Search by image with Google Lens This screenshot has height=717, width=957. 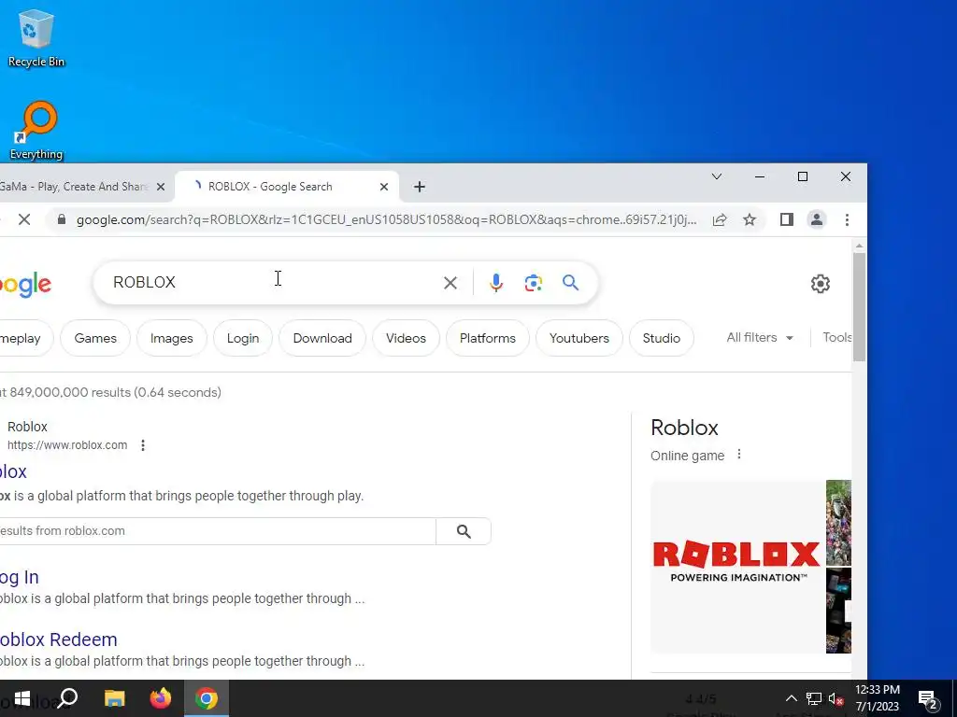click(x=534, y=283)
